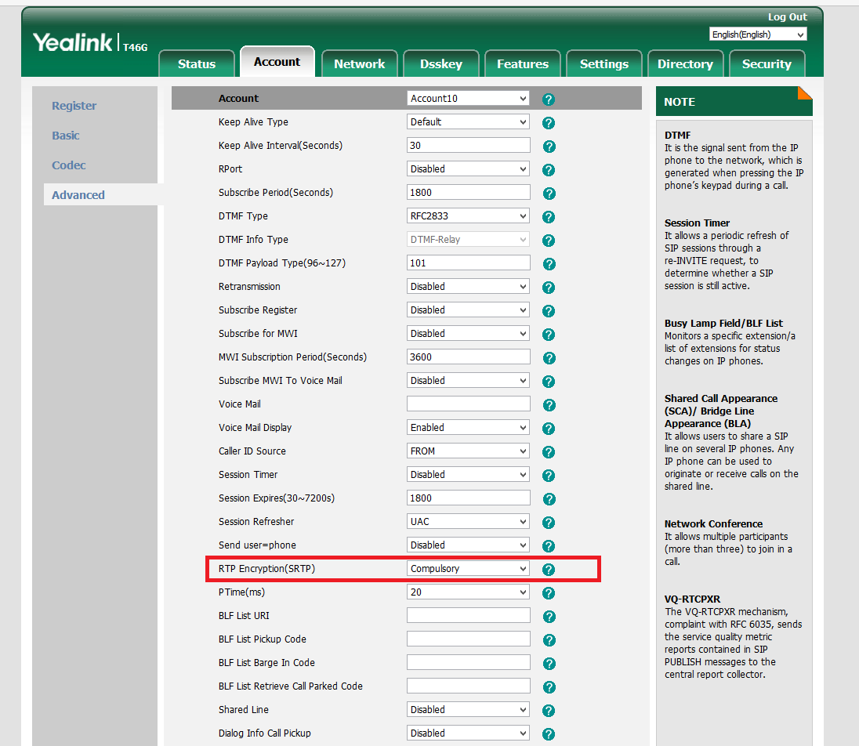Show help for Voice Mail Display
The width and height of the screenshot is (859, 746).
tap(549, 429)
